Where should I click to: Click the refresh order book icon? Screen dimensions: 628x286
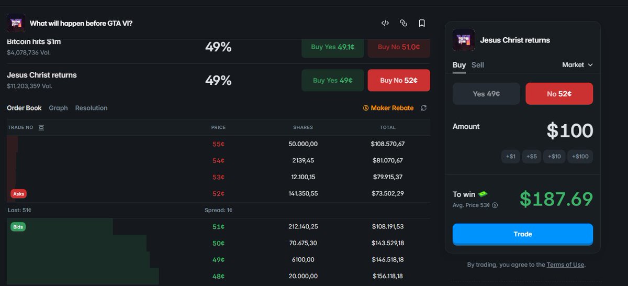(x=424, y=108)
